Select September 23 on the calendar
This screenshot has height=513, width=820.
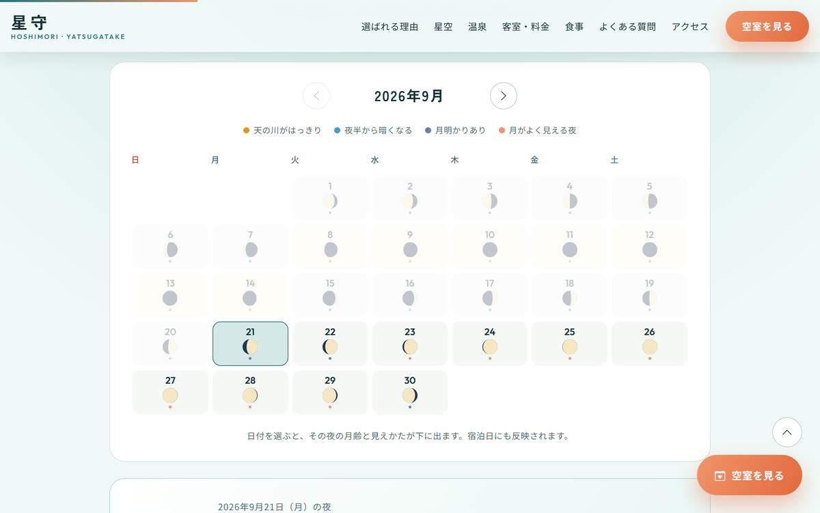(410, 343)
